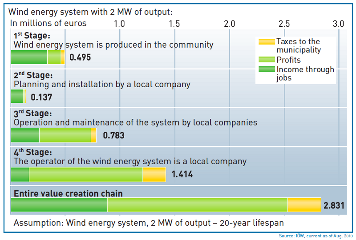Select the 1st Stage dark green income segment

[x=28, y=57]
